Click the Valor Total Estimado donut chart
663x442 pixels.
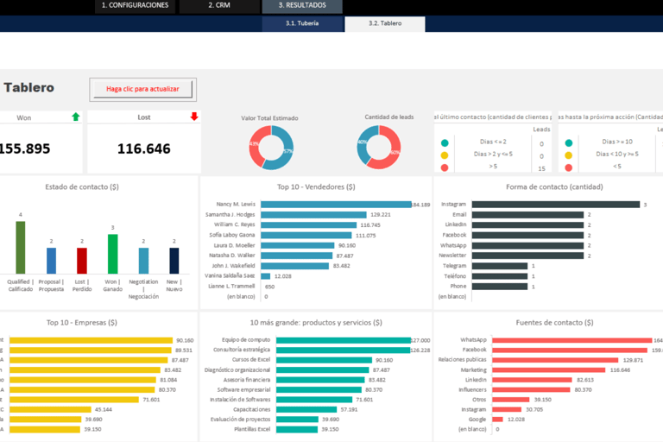271,148
